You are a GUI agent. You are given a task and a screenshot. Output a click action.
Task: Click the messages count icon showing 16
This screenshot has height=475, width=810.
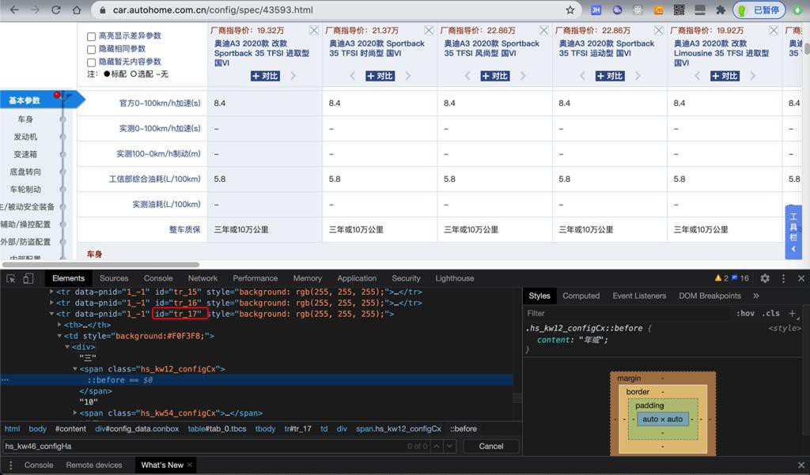tap(740, 277)
